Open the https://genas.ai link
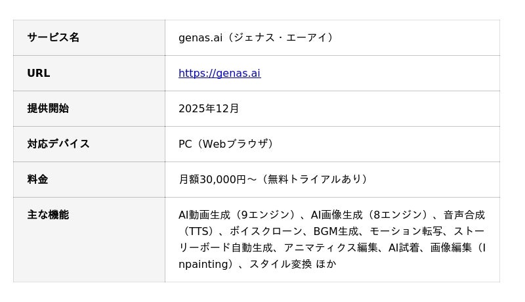The height and width of the screenshot is (302, 525). [219, 74]
